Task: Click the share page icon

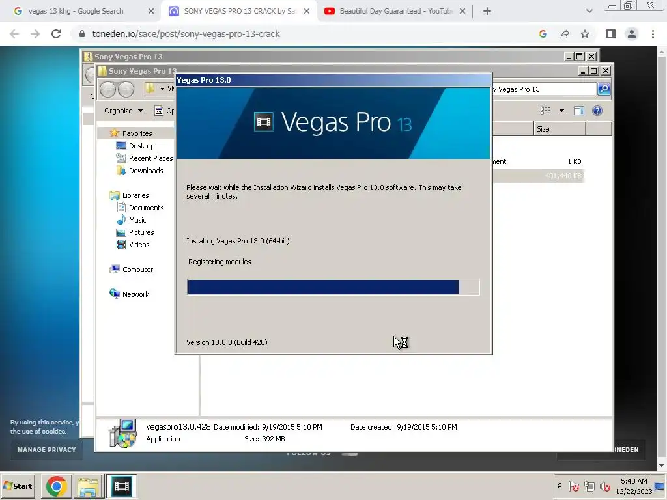Action: click(564, 34)
